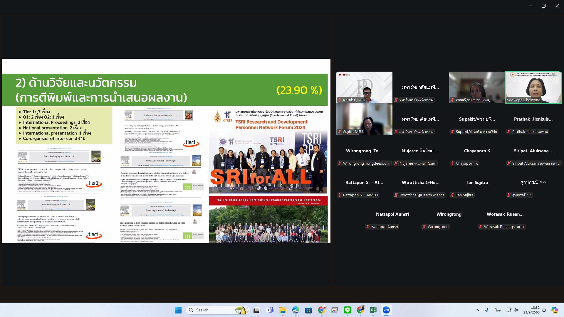Click Sujitra MFU participant video

(x=364, y=119)
